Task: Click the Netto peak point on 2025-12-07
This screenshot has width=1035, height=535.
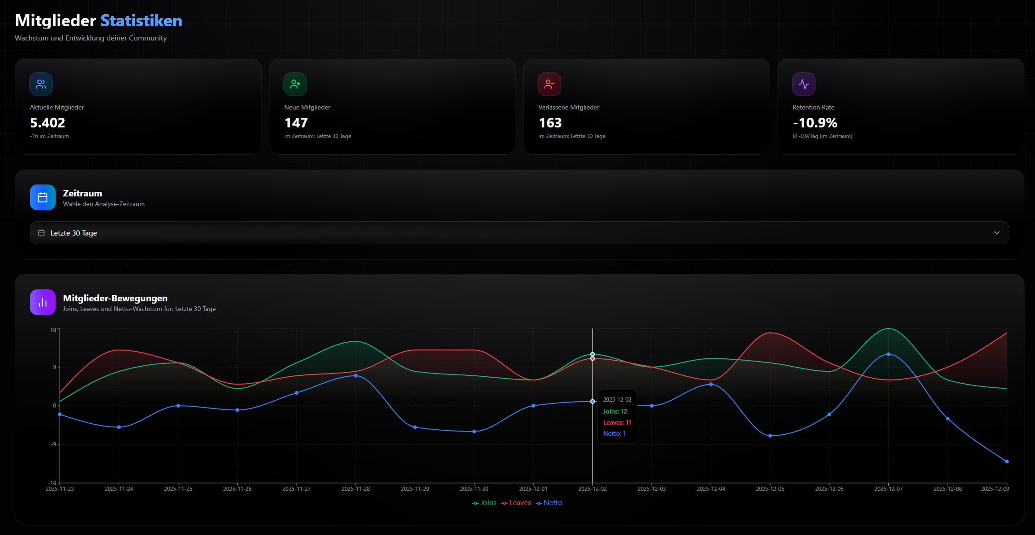Action: pyautogui.click(x=888, y=354)
